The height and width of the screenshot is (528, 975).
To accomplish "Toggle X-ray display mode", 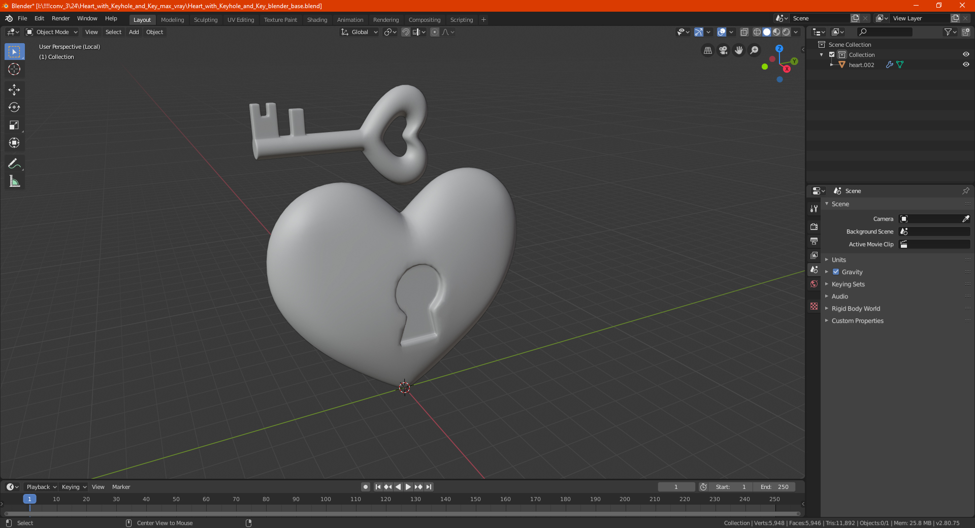I will (744, 32).
